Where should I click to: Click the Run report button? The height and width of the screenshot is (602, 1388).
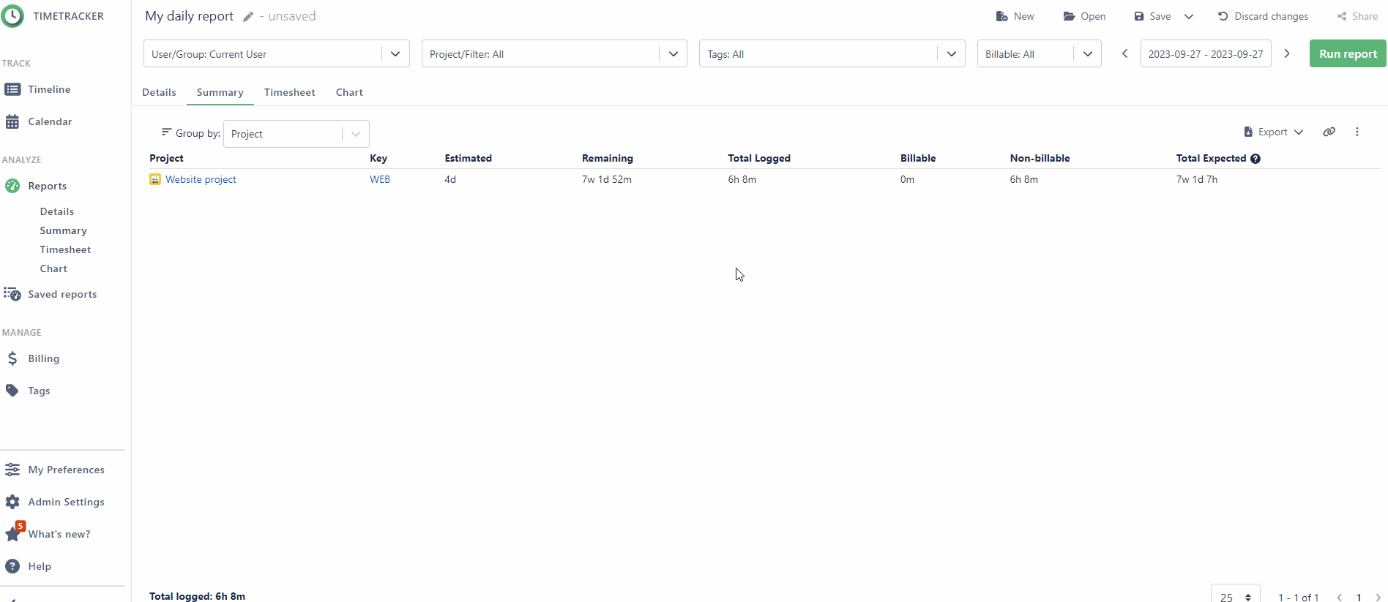pyautogui.click(x=1348, y=53)
